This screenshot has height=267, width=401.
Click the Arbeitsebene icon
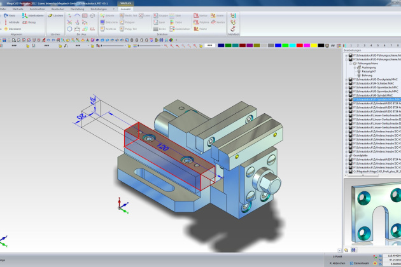point(25,15)
